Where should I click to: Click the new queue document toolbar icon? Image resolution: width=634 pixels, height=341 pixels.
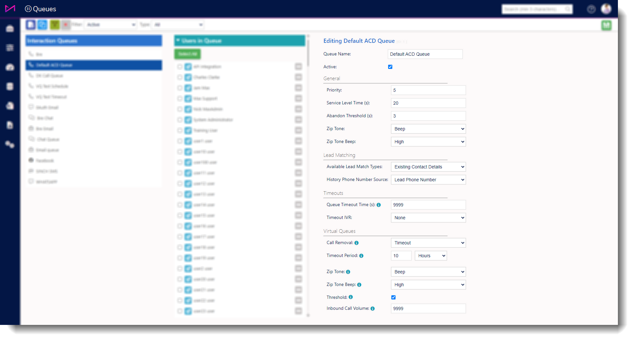(x=31, y=25)
